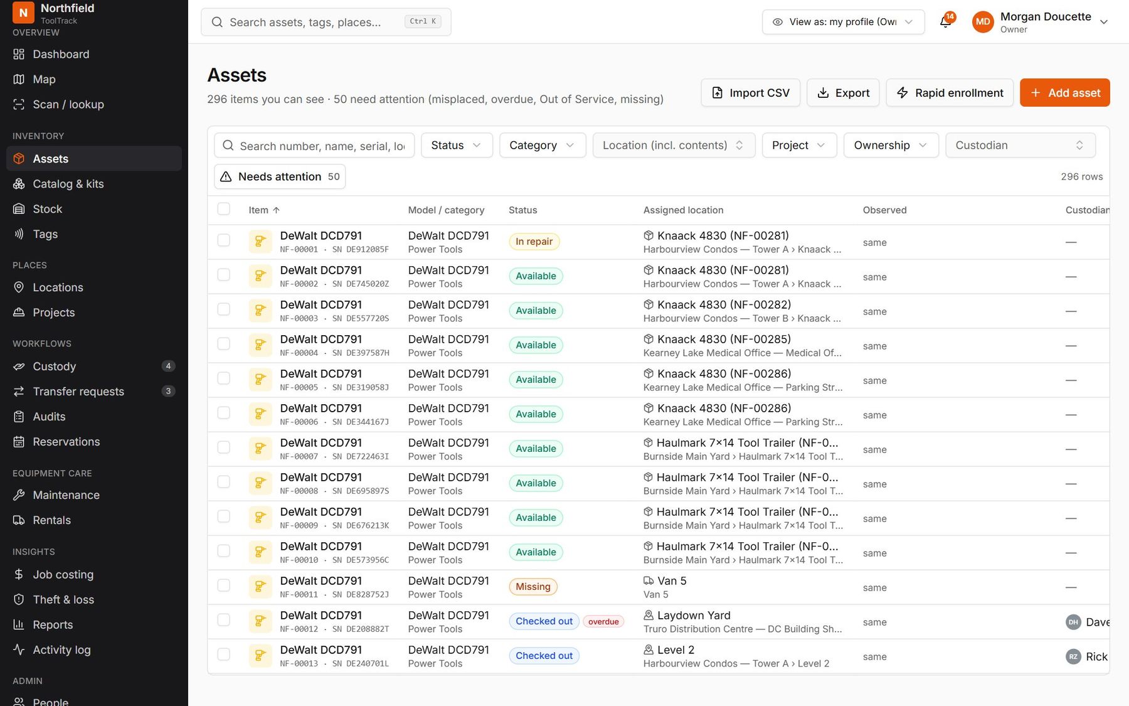Check the row NF-00007 checkbox
Screen dimensions: 1129x706
click(223, 447)
